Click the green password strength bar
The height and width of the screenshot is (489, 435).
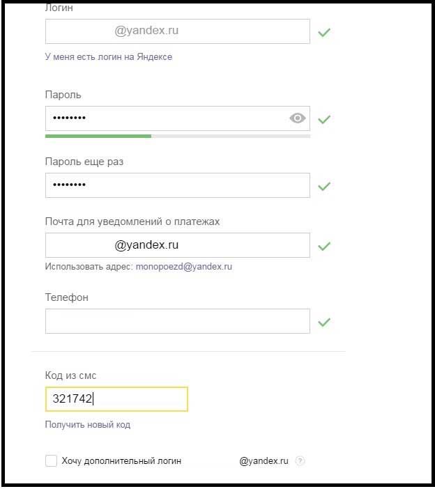click(x=98, y=136)
